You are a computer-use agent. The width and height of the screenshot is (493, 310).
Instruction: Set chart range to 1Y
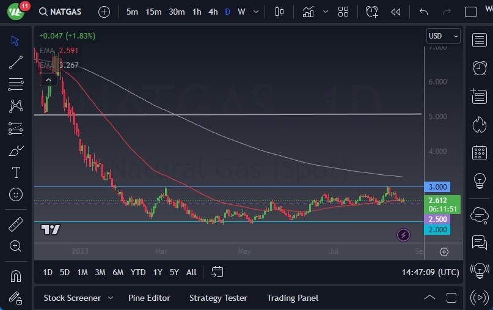[158, 272]
